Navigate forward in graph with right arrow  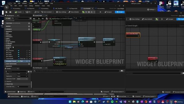click(x=43, y=18)
